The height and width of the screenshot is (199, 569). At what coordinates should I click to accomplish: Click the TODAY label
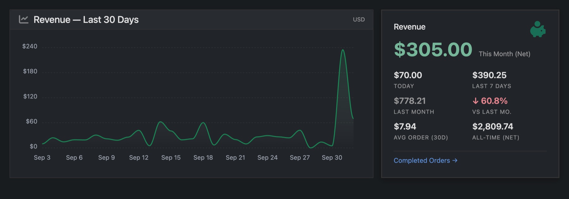[x=404, y=86]
